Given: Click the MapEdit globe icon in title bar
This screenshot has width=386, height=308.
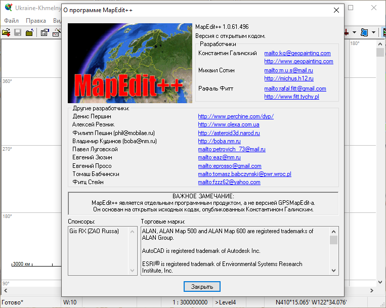Looking at the screenshot, I should 9,8.
